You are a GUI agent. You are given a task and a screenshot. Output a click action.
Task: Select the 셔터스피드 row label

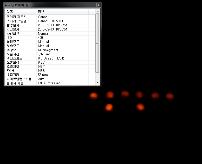click(15, 58)
